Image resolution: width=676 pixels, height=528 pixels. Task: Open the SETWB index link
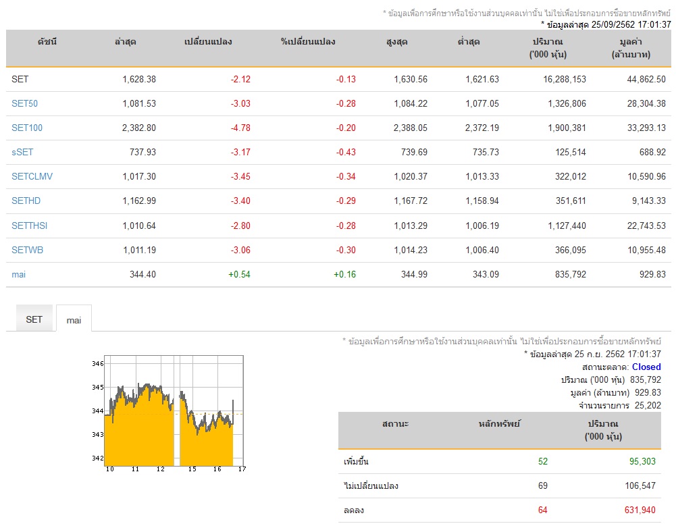[x=27, y=250]
